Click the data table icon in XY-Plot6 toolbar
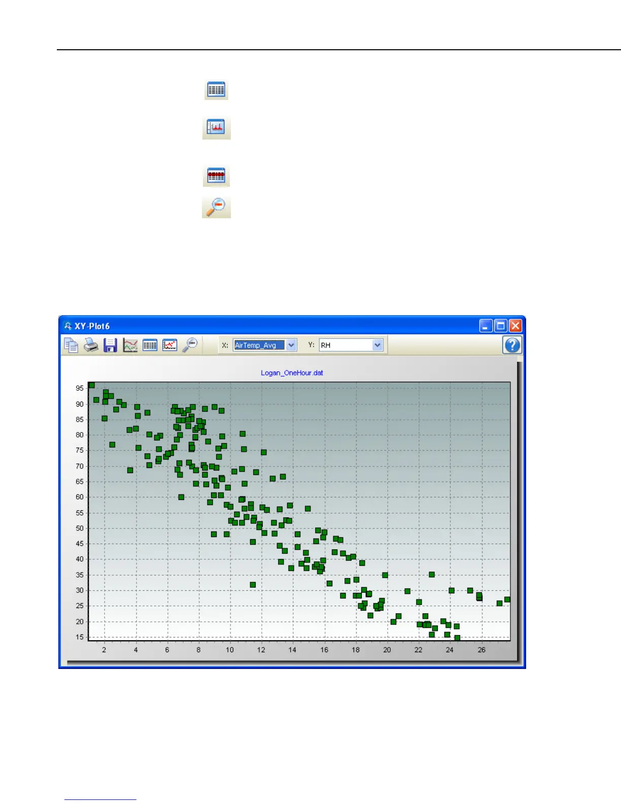 tap(150, 345)
